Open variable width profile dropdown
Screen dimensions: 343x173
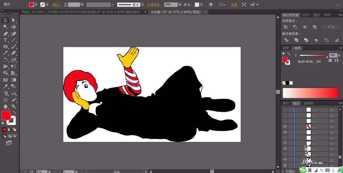tap(113, 4)
